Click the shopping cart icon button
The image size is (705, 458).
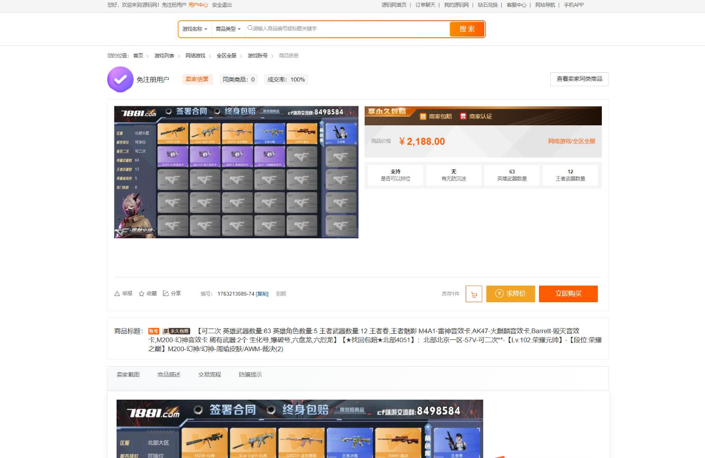[473, 294]
